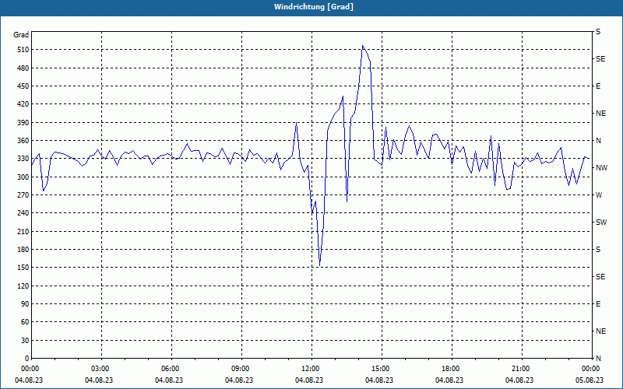Select the '330' y-axis value
The width and height of the screenshot is (623, 389).
pyautogui.click(x=23, y=159)
